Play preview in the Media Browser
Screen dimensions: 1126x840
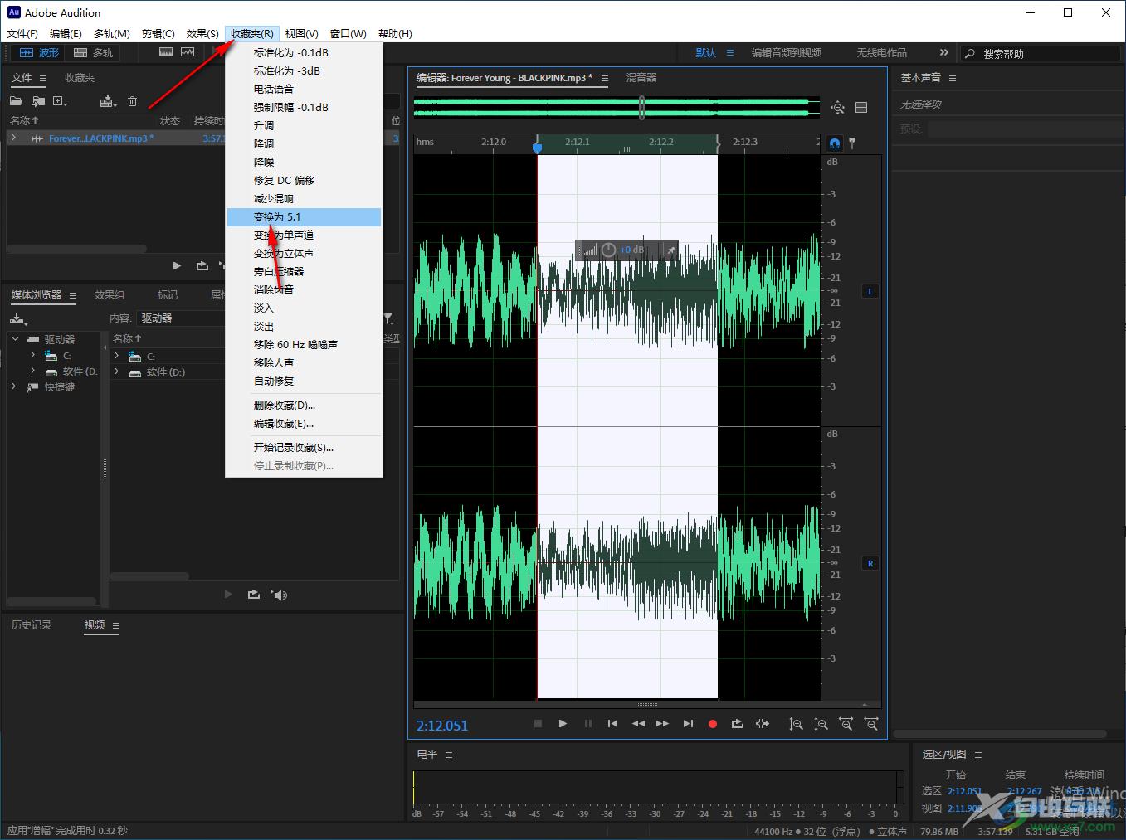click(x=228, y=595)
